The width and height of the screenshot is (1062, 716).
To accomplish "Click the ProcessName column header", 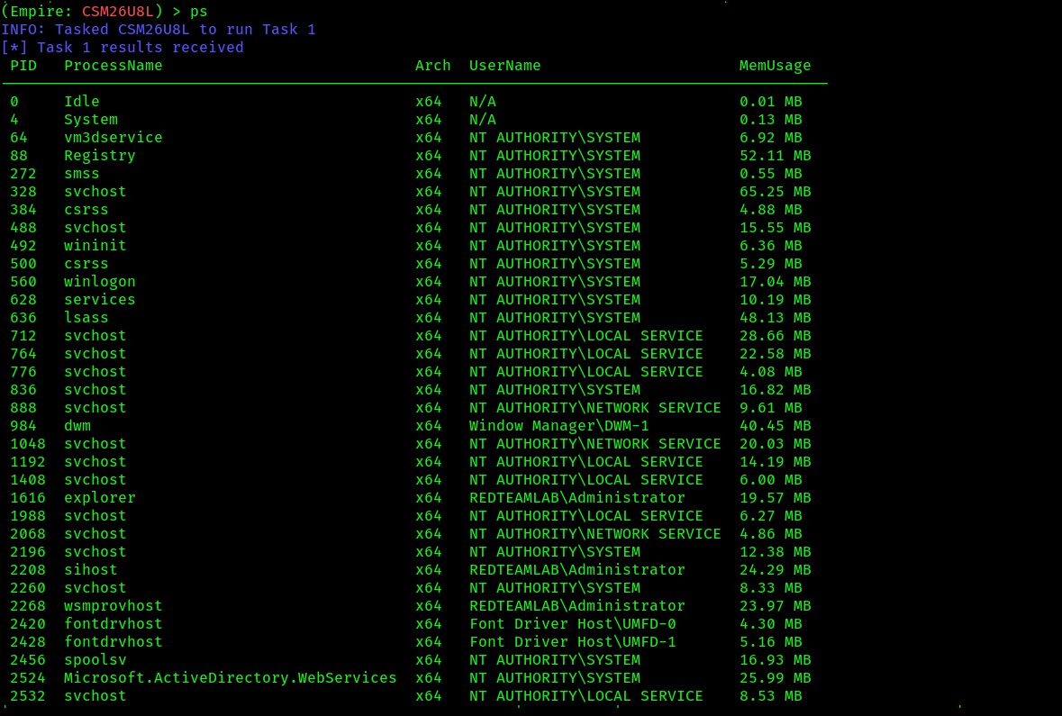I will (113, 66).
